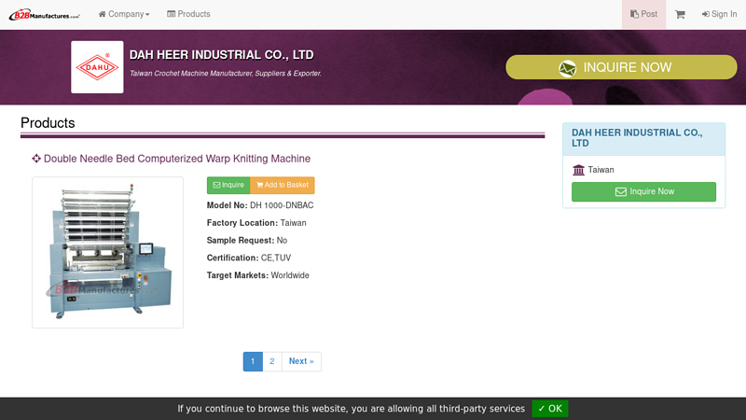Open the Products menu item
The width and height of the screenshot is (746, 420).
pos(188,14)
